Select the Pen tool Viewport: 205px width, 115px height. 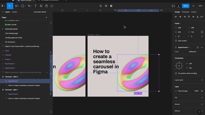(29, 6)
